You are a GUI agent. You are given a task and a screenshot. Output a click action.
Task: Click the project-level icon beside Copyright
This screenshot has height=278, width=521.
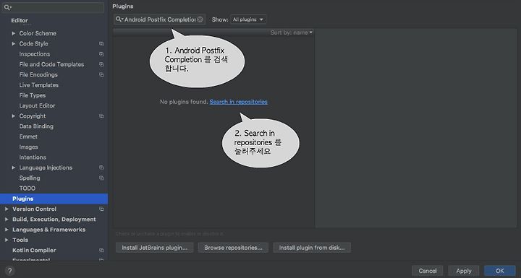click(101, 116)
